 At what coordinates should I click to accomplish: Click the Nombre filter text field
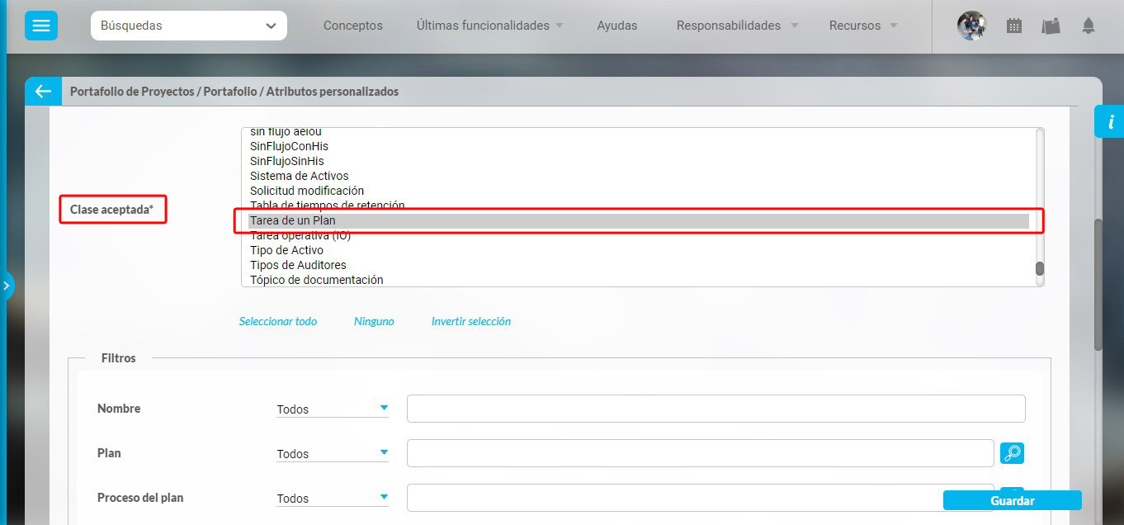(x=715, y=409)
